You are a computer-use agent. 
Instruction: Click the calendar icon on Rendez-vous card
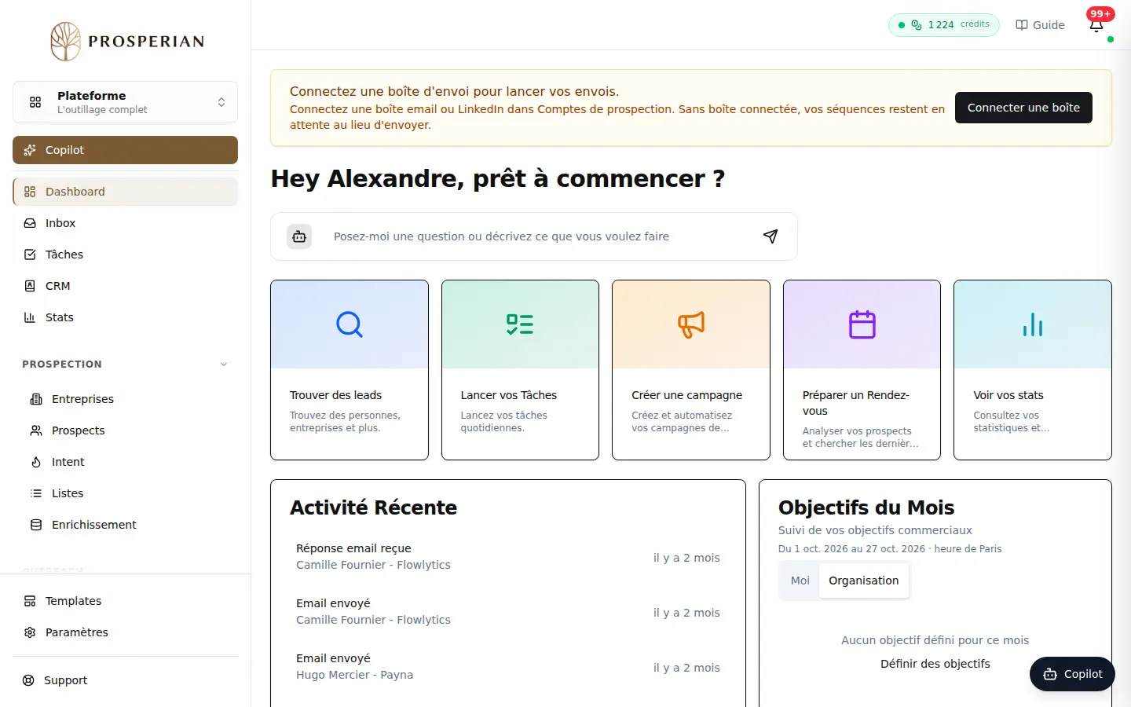[862, 324]
